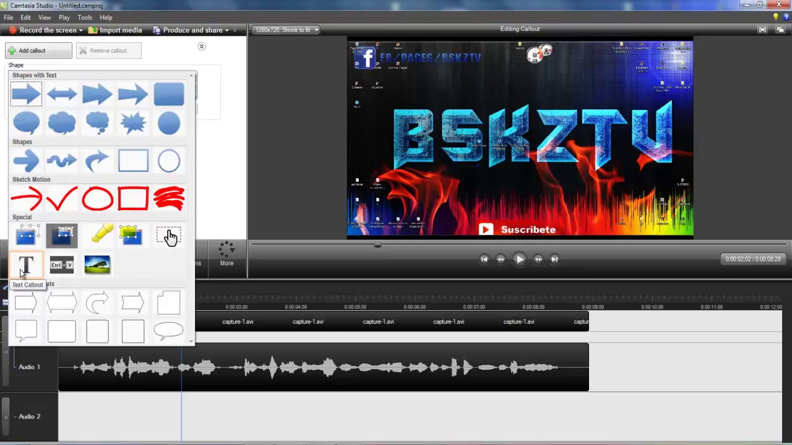Select the red sketch motion oval
Screen dimensions: 792x445
coord(97,198)
